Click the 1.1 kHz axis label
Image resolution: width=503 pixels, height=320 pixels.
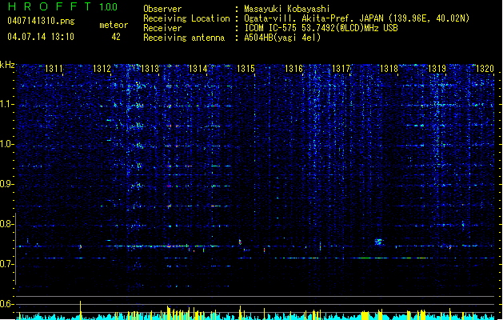coord(7,104)
